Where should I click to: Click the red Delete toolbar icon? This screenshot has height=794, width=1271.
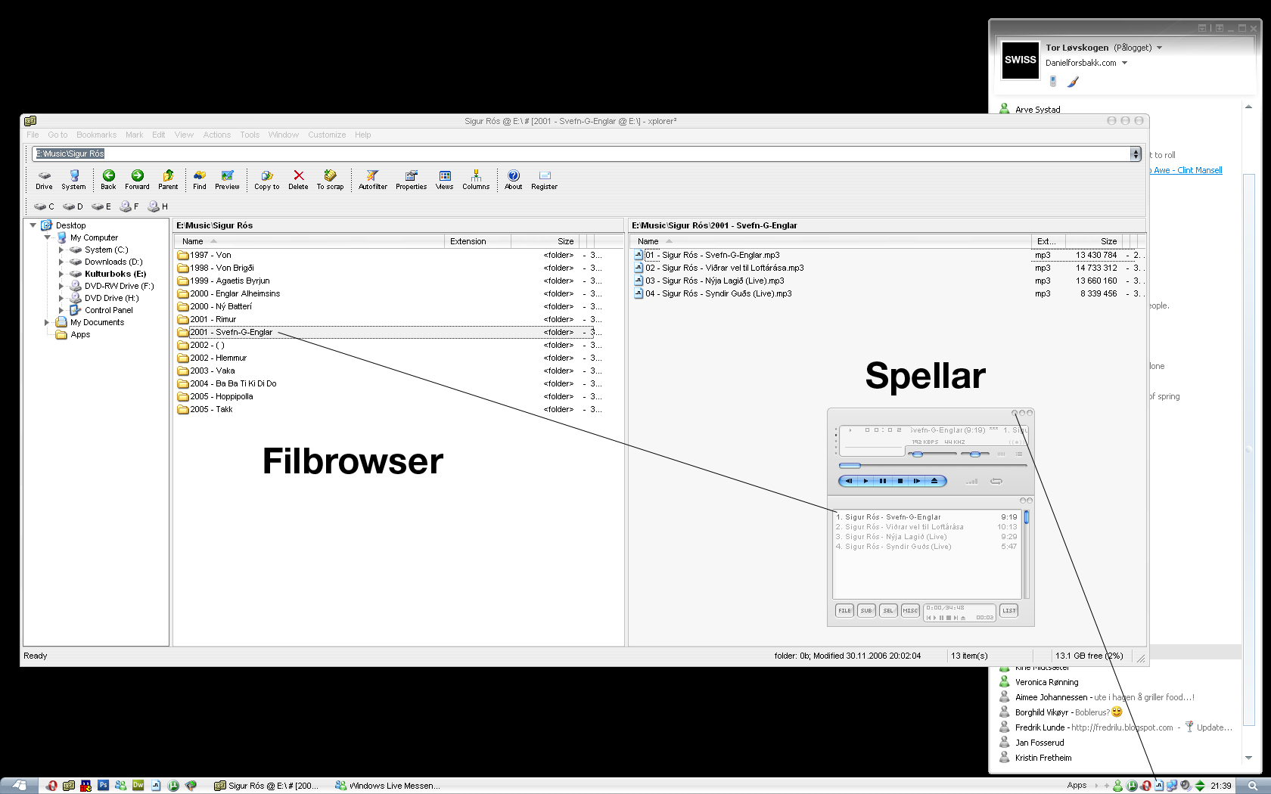click(298, 180)
